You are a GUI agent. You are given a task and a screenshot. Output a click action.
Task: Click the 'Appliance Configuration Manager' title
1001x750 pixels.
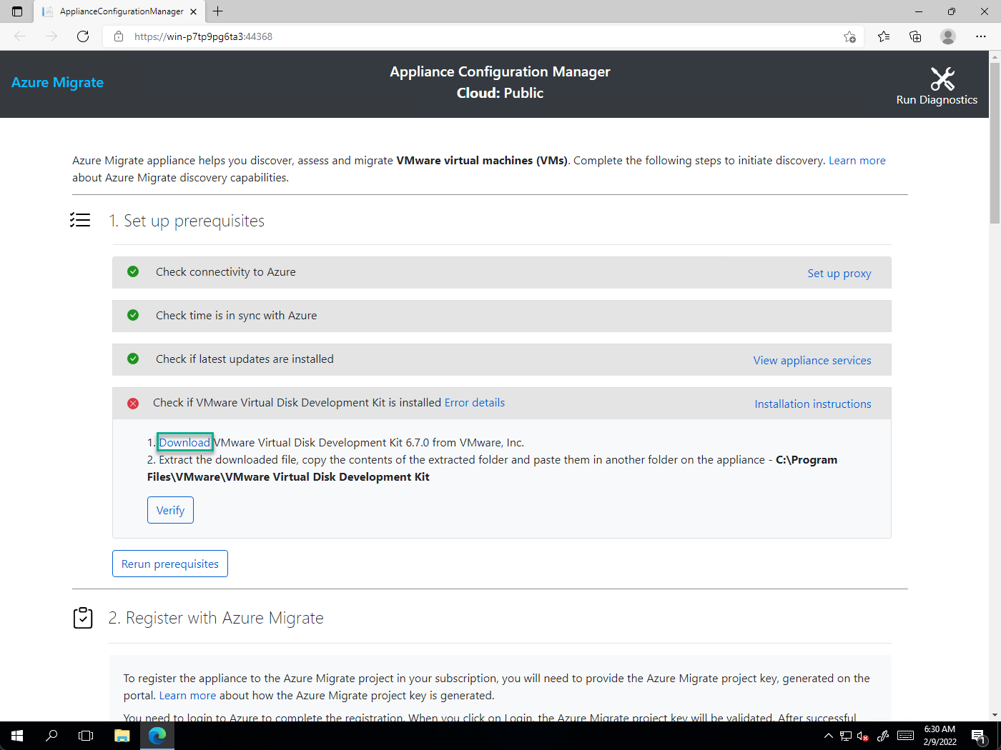click(x=500, y=72)
